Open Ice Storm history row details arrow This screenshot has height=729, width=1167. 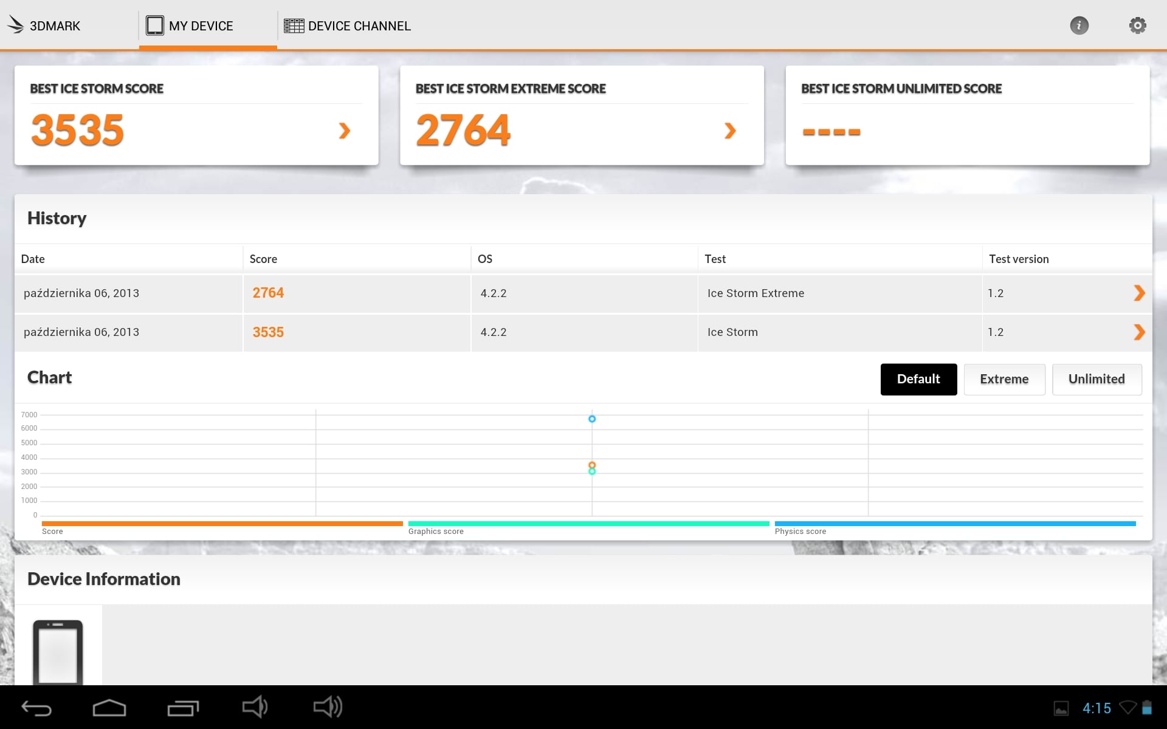click(x=1139, y=332)
